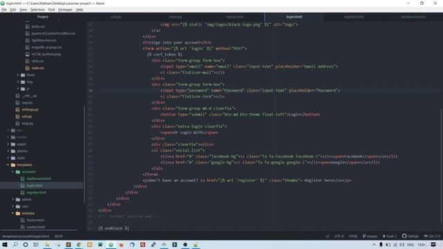Open settings.py in the tree
443x249 pixels.
coord(30,109)
